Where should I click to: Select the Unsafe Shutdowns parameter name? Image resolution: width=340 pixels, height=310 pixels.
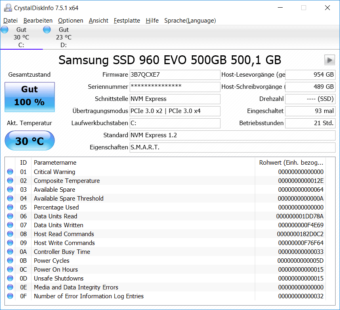tap(59, 279)
